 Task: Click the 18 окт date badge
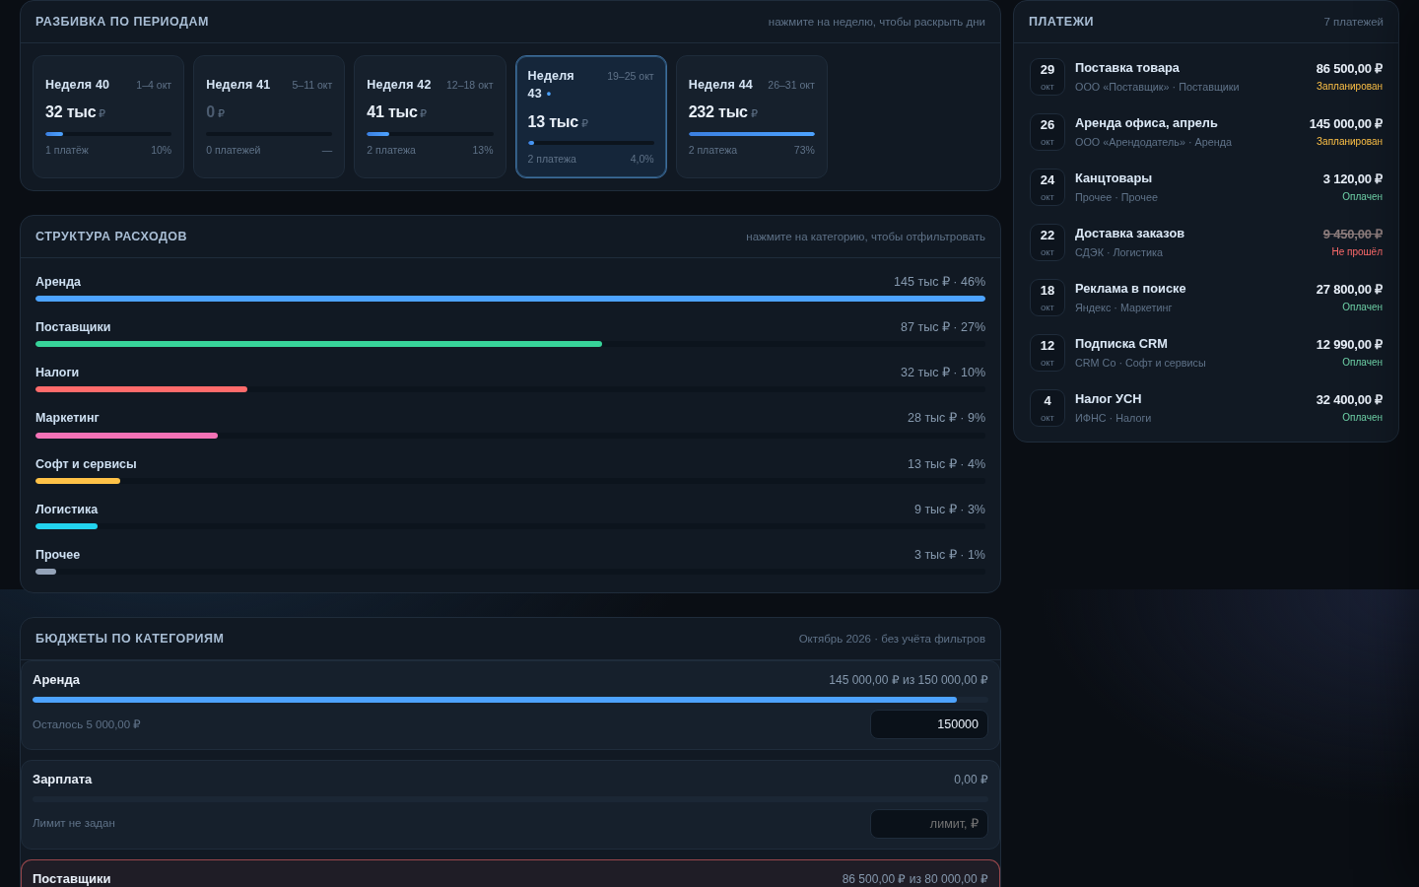coord(1047,298)
